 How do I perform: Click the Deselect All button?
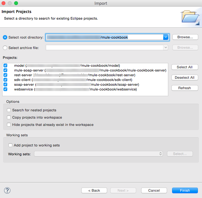point(185,77)
